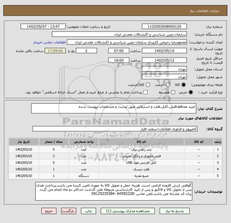Click the تاریخ نیاز column header
231x223 pixels.
[24, 142]
